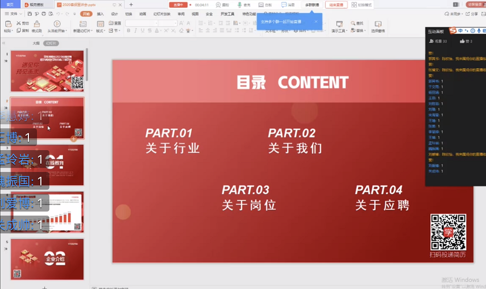Toggle numbered list
Screen dimensions: 486x289
tap(211, 23)
